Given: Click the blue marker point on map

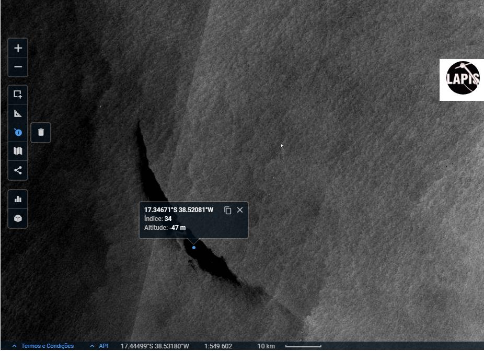Looking at the screenshot, I should (194, 248).
